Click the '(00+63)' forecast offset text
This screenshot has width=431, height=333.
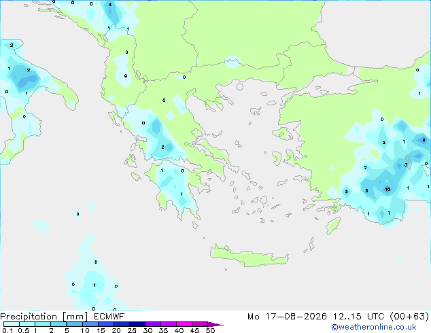point(409,317)
